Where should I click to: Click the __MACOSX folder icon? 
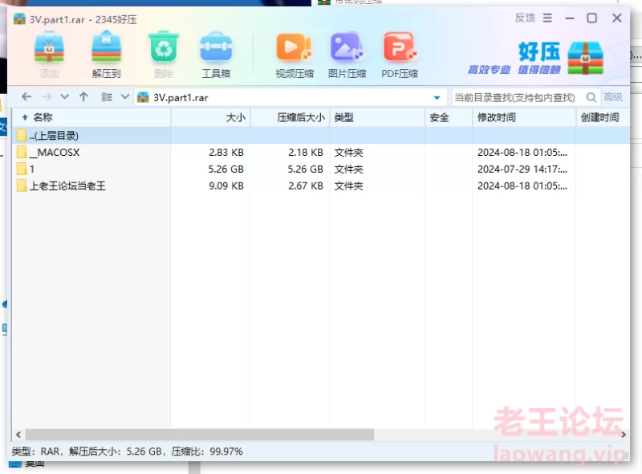22,152
